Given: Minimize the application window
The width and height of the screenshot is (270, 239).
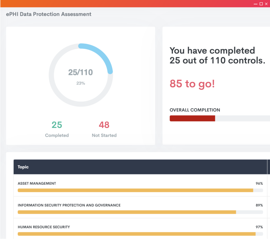Looking at the screenshot, I should pyautogui.click(x=255, y=4).
